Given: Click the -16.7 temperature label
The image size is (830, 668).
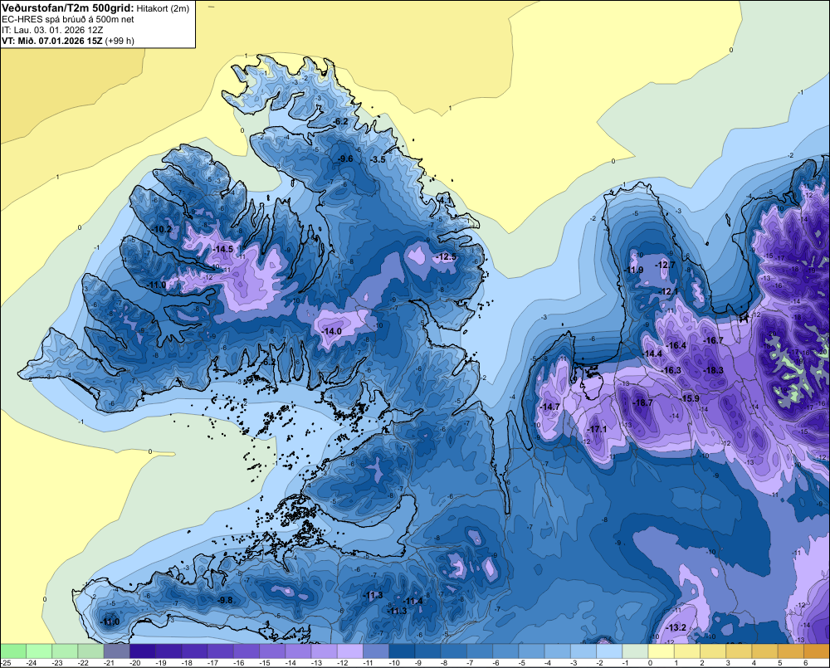Looking at the screenshot, I should click(x=712, y=340).
